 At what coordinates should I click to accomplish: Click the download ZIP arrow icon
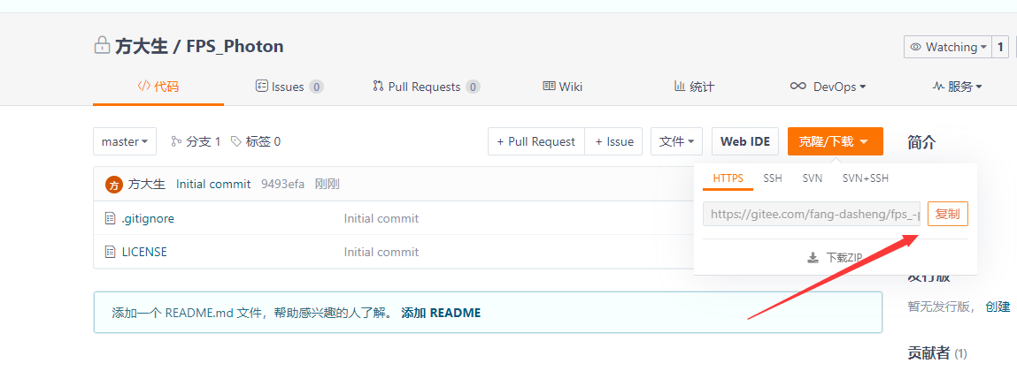[x=813, y=258]
